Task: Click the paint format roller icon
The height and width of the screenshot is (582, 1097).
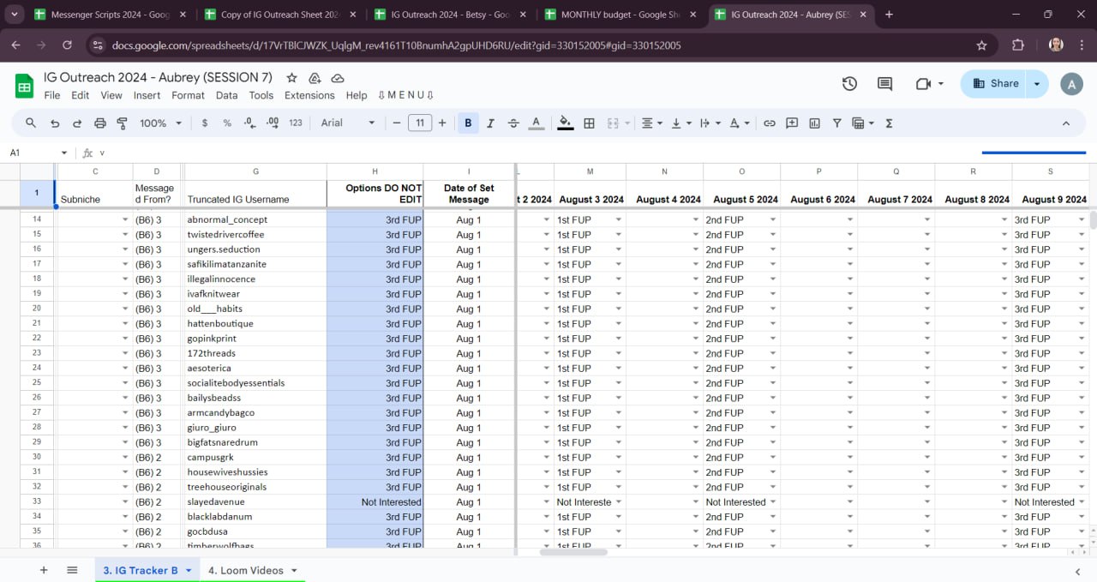Action: [x=122, y=123]
